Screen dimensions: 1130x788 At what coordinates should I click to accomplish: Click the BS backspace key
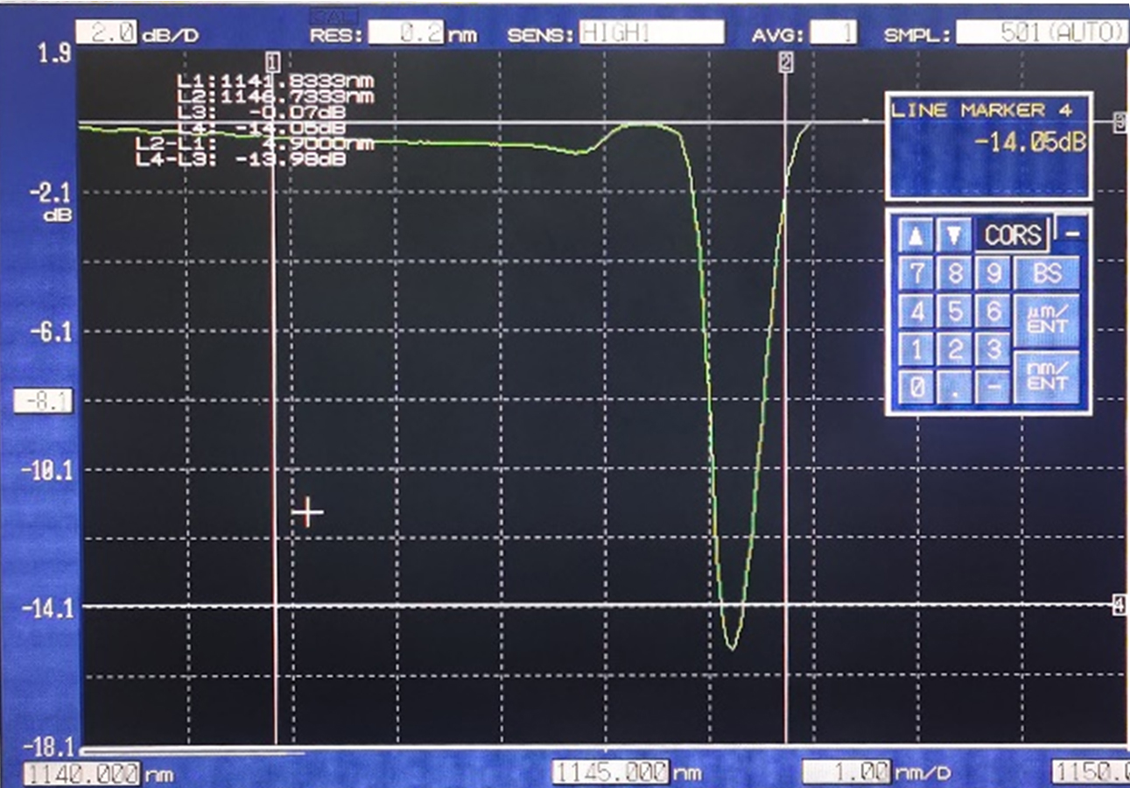[1047, 273]
